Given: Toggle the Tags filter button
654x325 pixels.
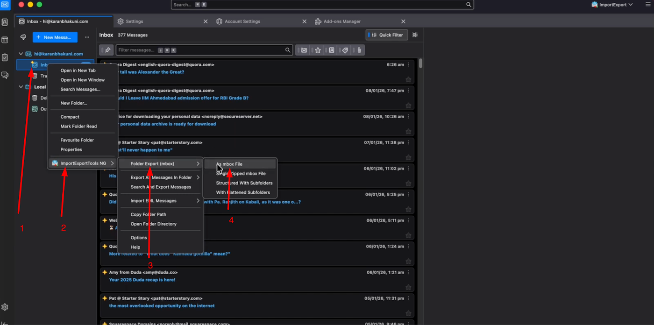Looking at the screenshot, I should click(x=345, y=50).
